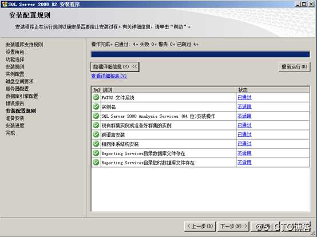
Task: Select 设置角色 step in sidebar
Action: [x=15, y=52]
